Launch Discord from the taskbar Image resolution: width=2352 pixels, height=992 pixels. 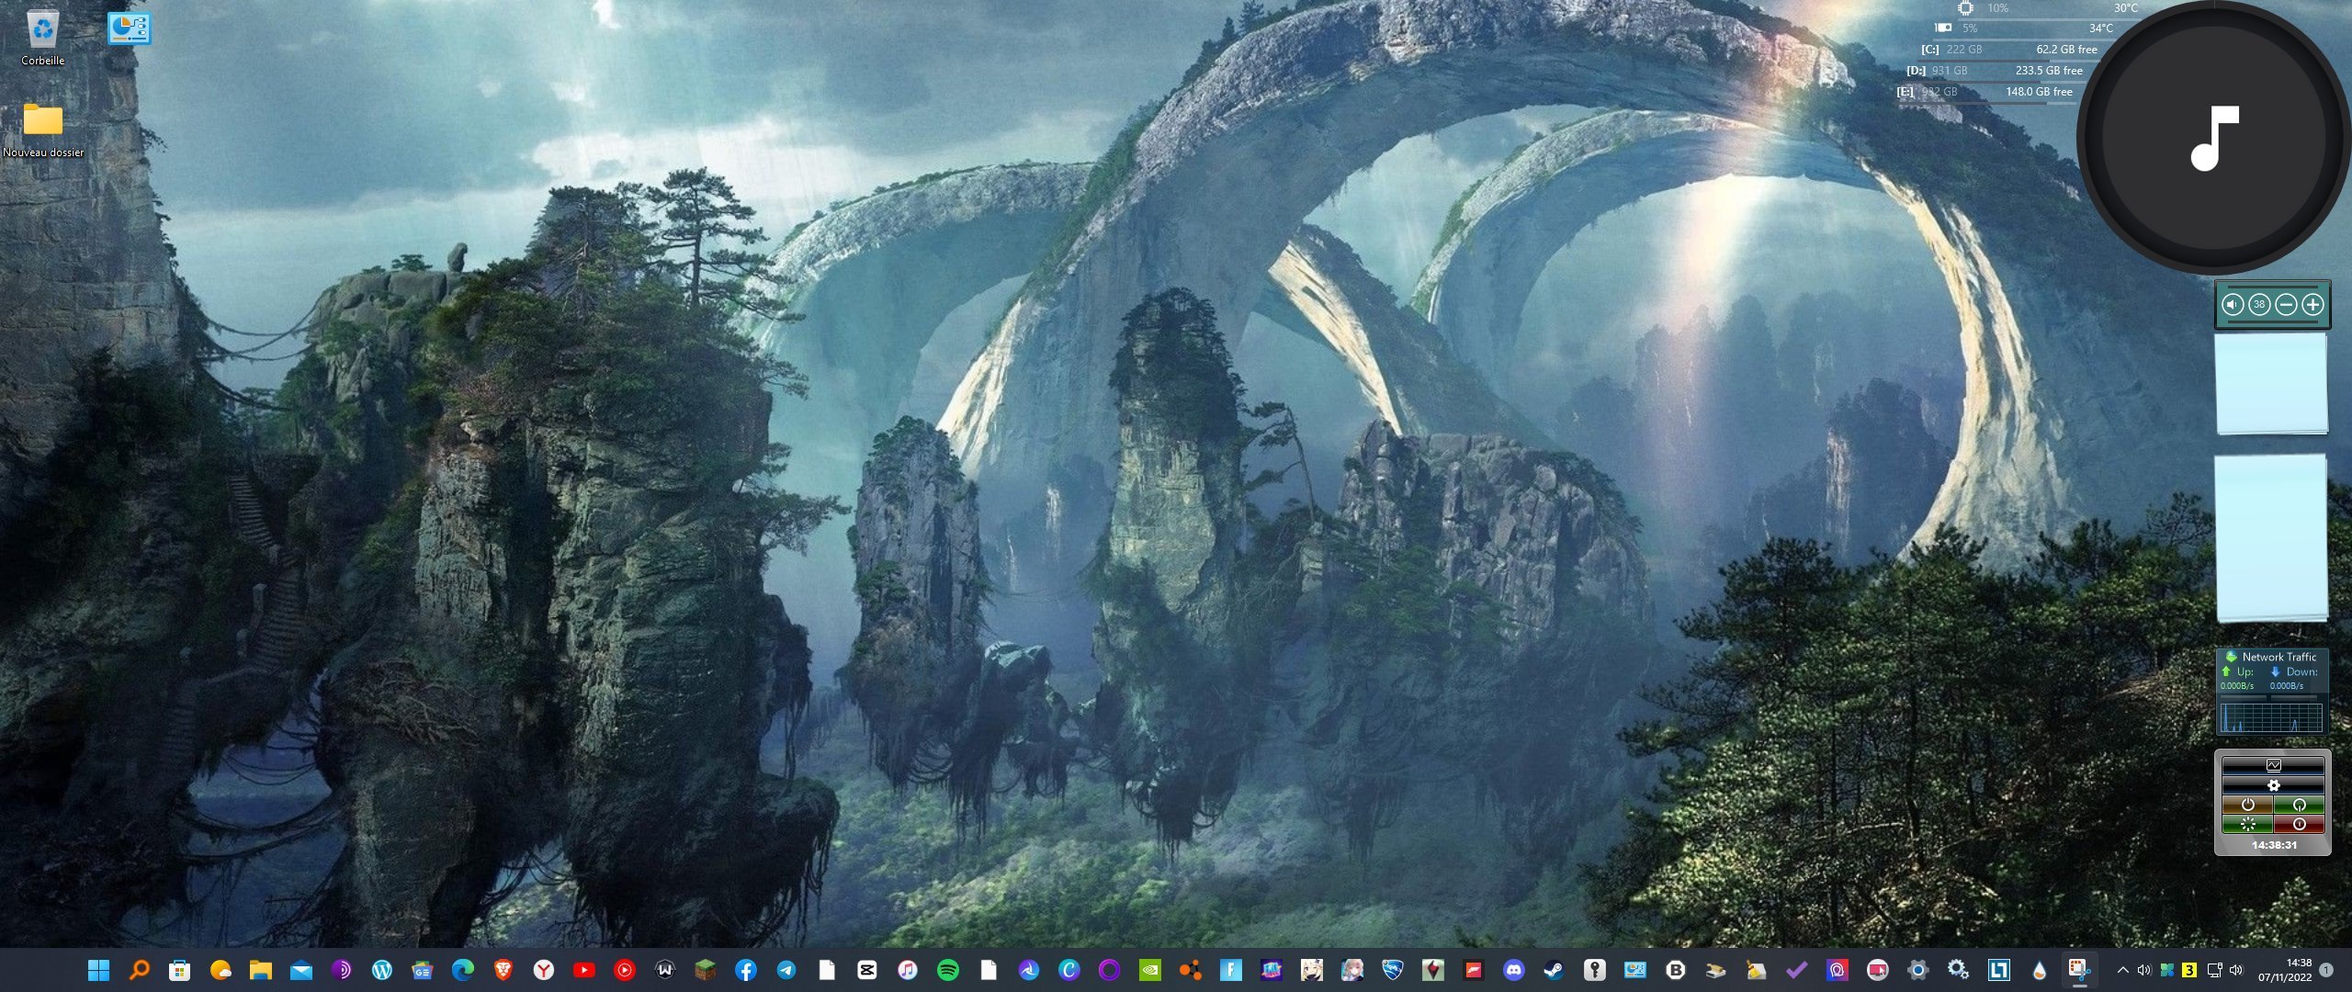pos(1513,970)
